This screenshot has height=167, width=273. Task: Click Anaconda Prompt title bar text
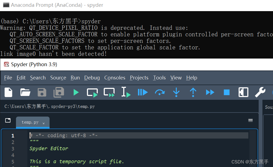coord(57,5)
